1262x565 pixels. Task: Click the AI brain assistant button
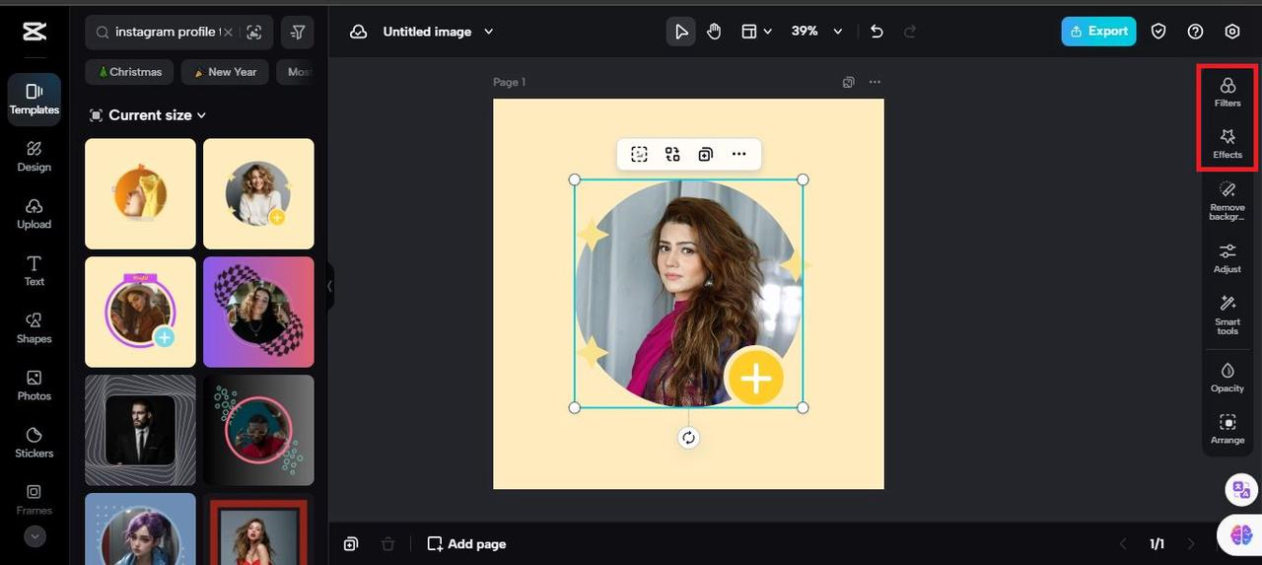click(x=1240, y=534)
